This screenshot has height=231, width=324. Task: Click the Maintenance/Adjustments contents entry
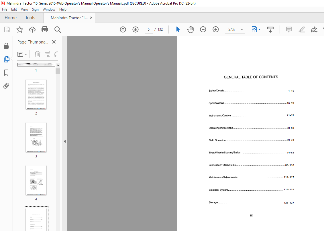(x=251, y=177)
